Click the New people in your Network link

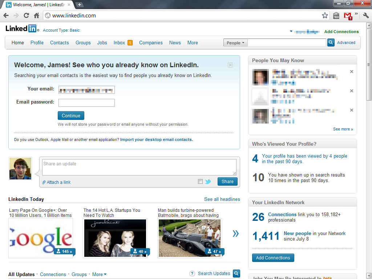coord(297,234)
